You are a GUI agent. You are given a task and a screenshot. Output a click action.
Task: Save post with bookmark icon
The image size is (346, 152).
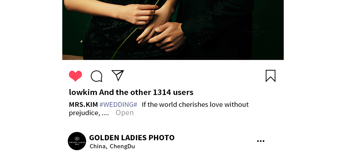coord(270,76)
